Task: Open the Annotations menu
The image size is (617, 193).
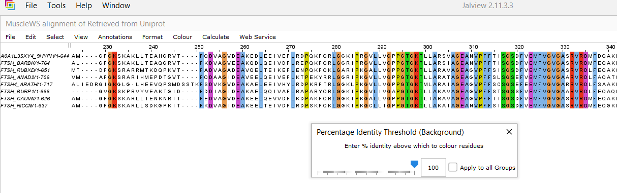Action: tap(115, 37)
